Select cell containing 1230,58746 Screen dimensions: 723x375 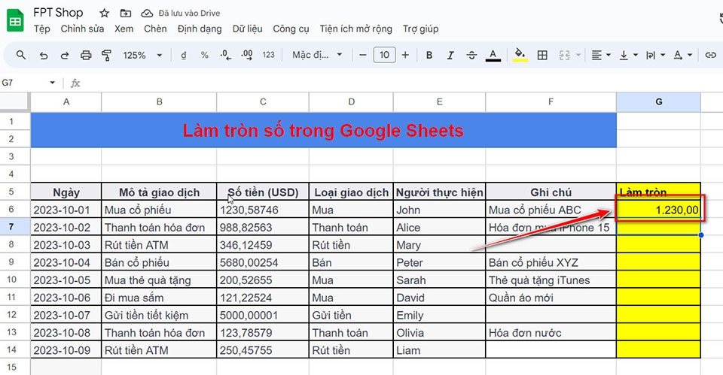[263, 210]
